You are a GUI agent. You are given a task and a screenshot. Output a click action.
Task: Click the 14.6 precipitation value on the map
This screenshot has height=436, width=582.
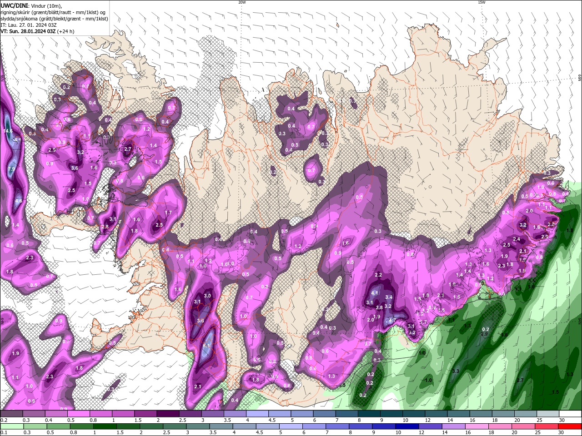click(8, 131)
